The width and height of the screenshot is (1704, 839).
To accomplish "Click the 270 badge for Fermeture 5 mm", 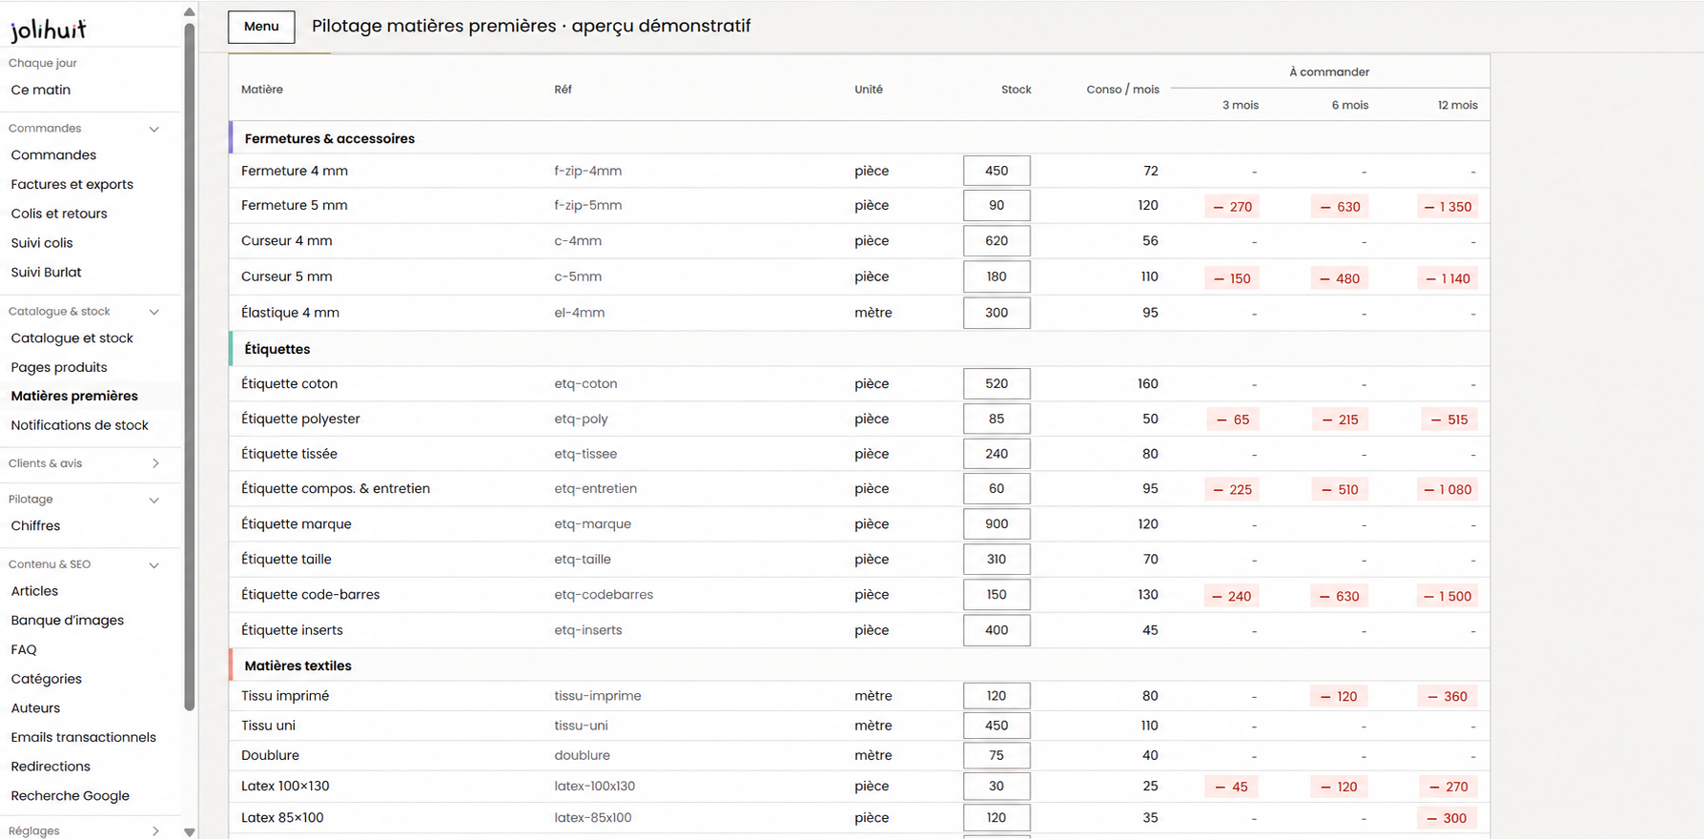I will 1232,207.
